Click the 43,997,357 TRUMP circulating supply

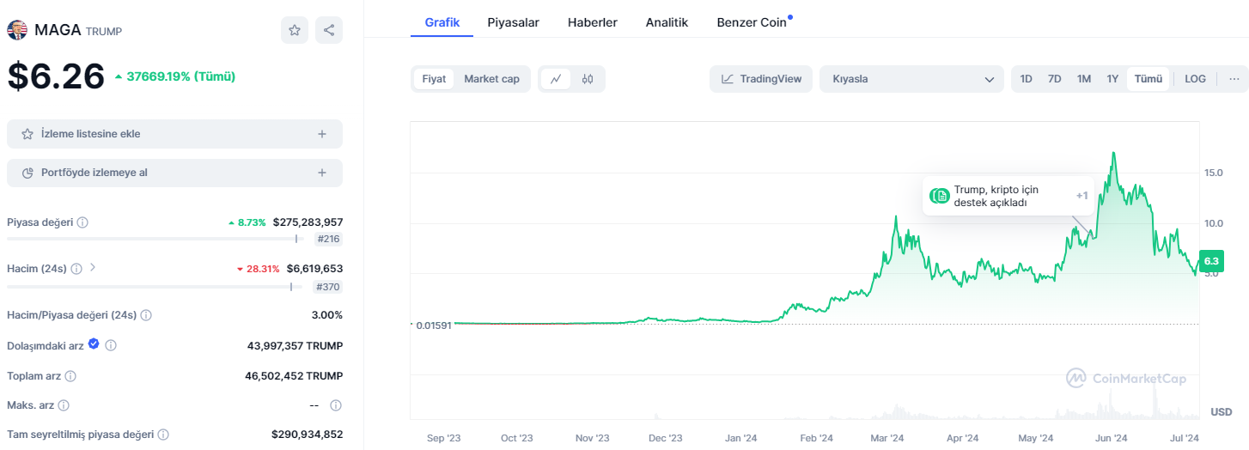click(x=295, y=345)
